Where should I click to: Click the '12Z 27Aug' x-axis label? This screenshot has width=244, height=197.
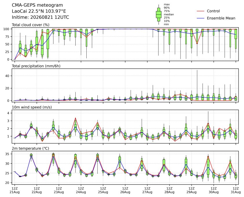147,190
